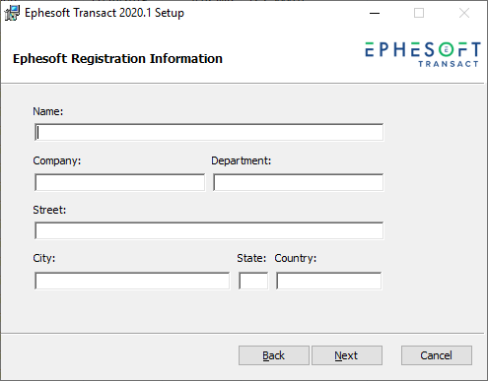Activate the State text box

[x=253, y=281]
